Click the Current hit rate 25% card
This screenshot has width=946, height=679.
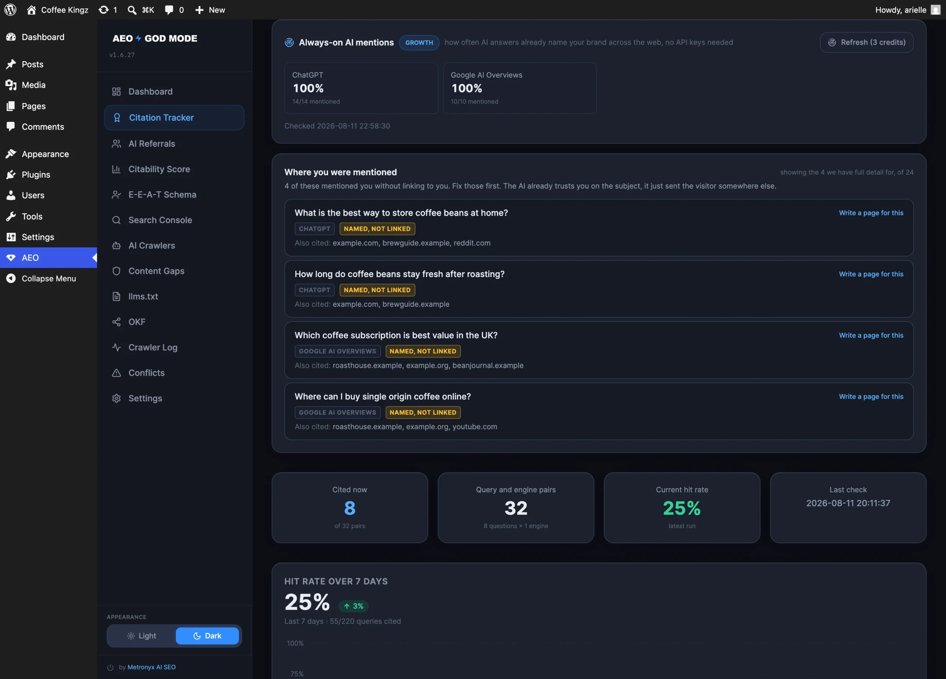click(x=682, y=508)
